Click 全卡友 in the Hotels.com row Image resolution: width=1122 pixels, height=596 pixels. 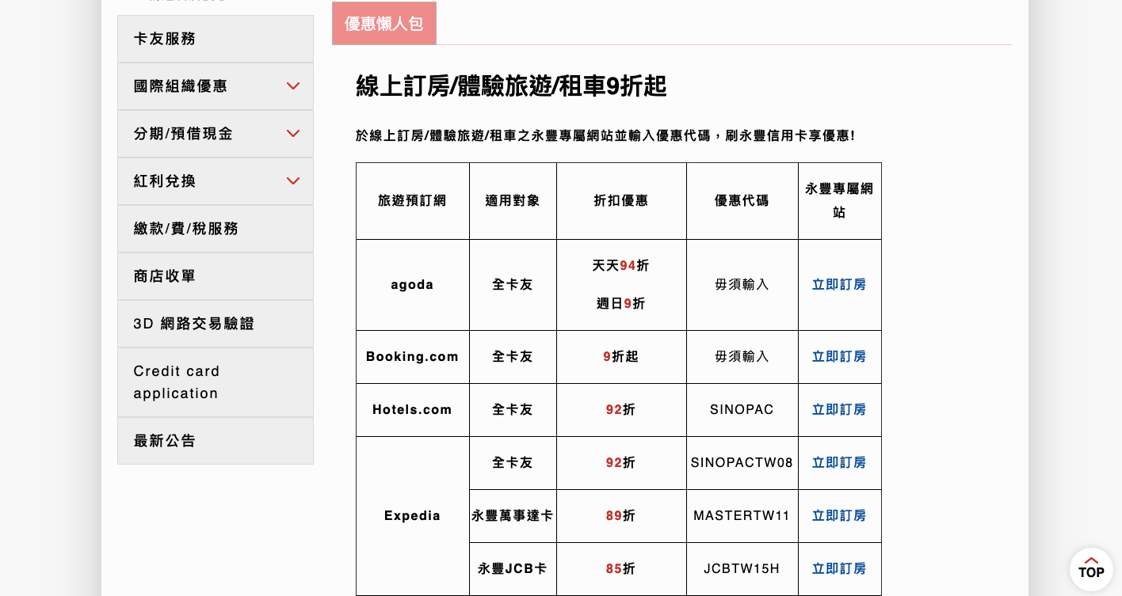(513, 409)
